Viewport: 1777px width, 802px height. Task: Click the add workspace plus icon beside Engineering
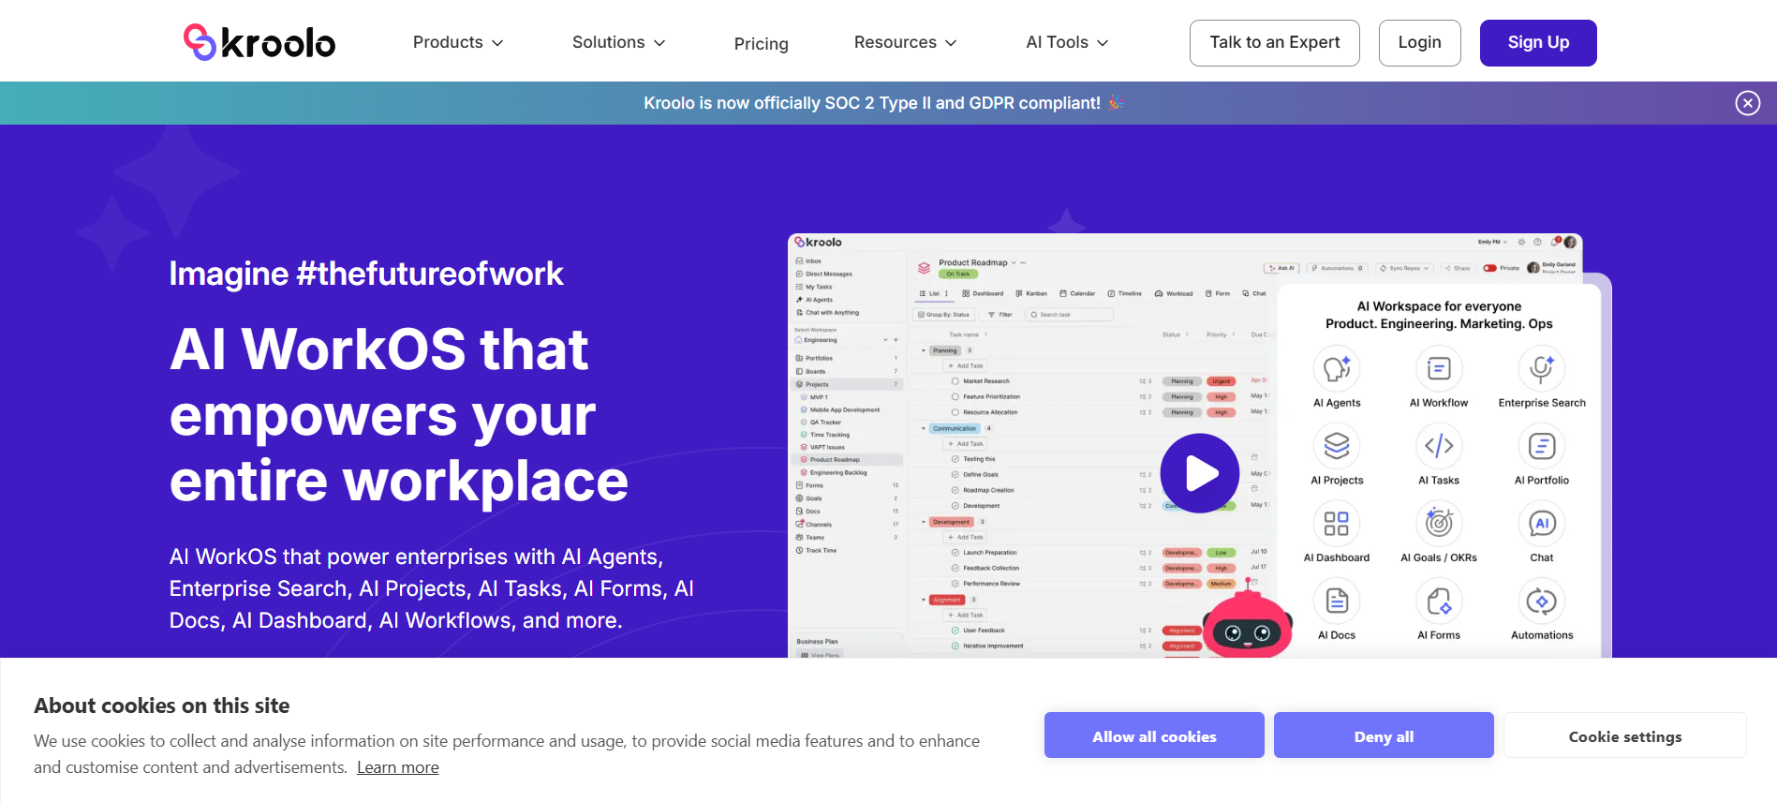click(896, 340)
